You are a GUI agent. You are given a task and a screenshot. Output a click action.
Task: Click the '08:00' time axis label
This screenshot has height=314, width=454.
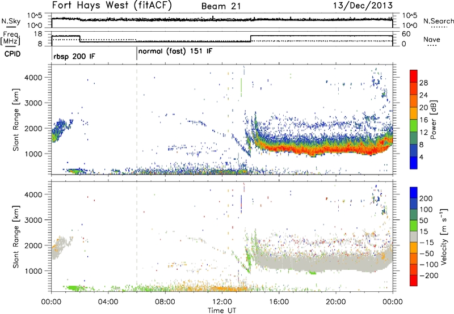[165, 302]
